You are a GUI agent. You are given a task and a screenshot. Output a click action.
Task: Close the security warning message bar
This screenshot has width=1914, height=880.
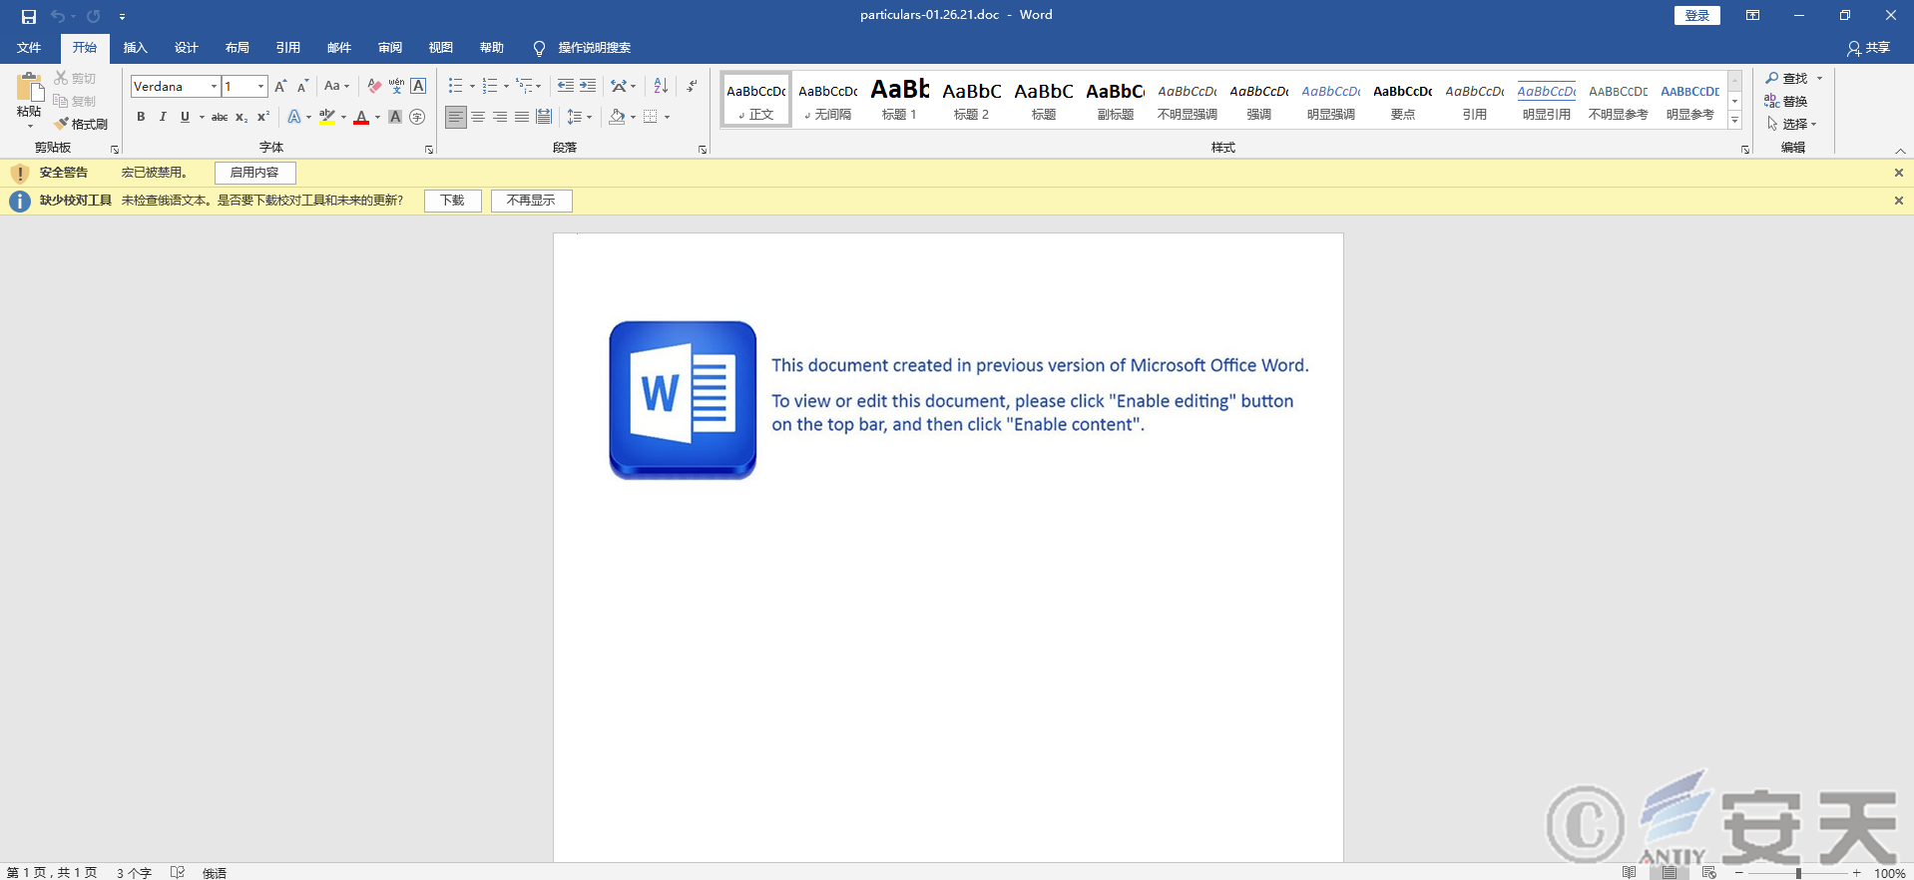click(x=1899, y=173)
